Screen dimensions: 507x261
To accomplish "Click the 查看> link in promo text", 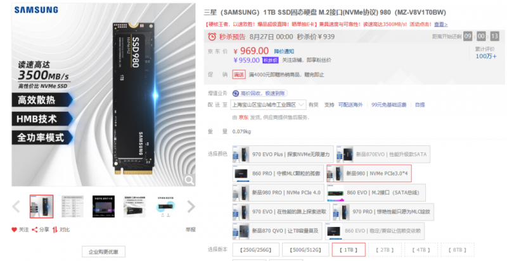I will [440, 24].
